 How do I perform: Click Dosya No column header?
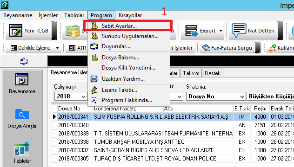[x=75, y=109]
